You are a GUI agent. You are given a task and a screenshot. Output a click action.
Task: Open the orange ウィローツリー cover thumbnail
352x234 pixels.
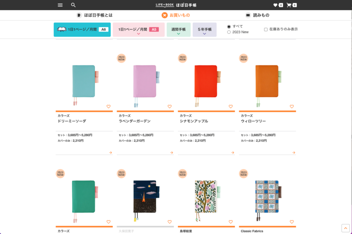pos(267,81)
